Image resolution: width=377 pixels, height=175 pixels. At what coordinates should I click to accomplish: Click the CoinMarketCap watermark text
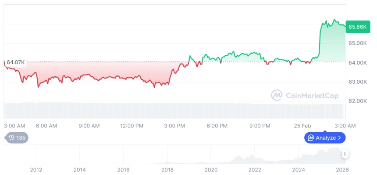[x=312, y=95]
